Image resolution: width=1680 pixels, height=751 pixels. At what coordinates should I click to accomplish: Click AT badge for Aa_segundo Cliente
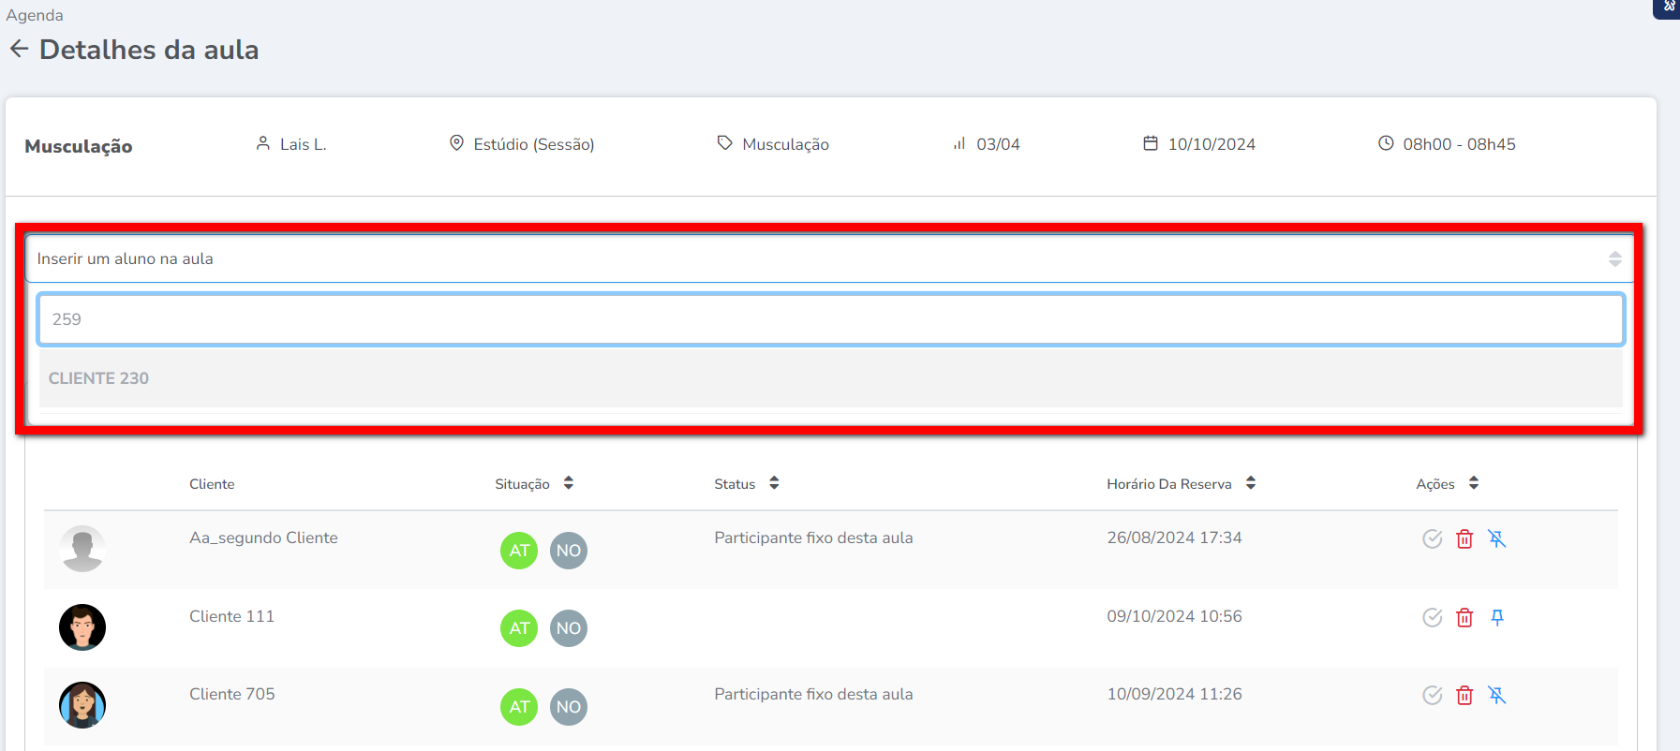click(519, 551)
